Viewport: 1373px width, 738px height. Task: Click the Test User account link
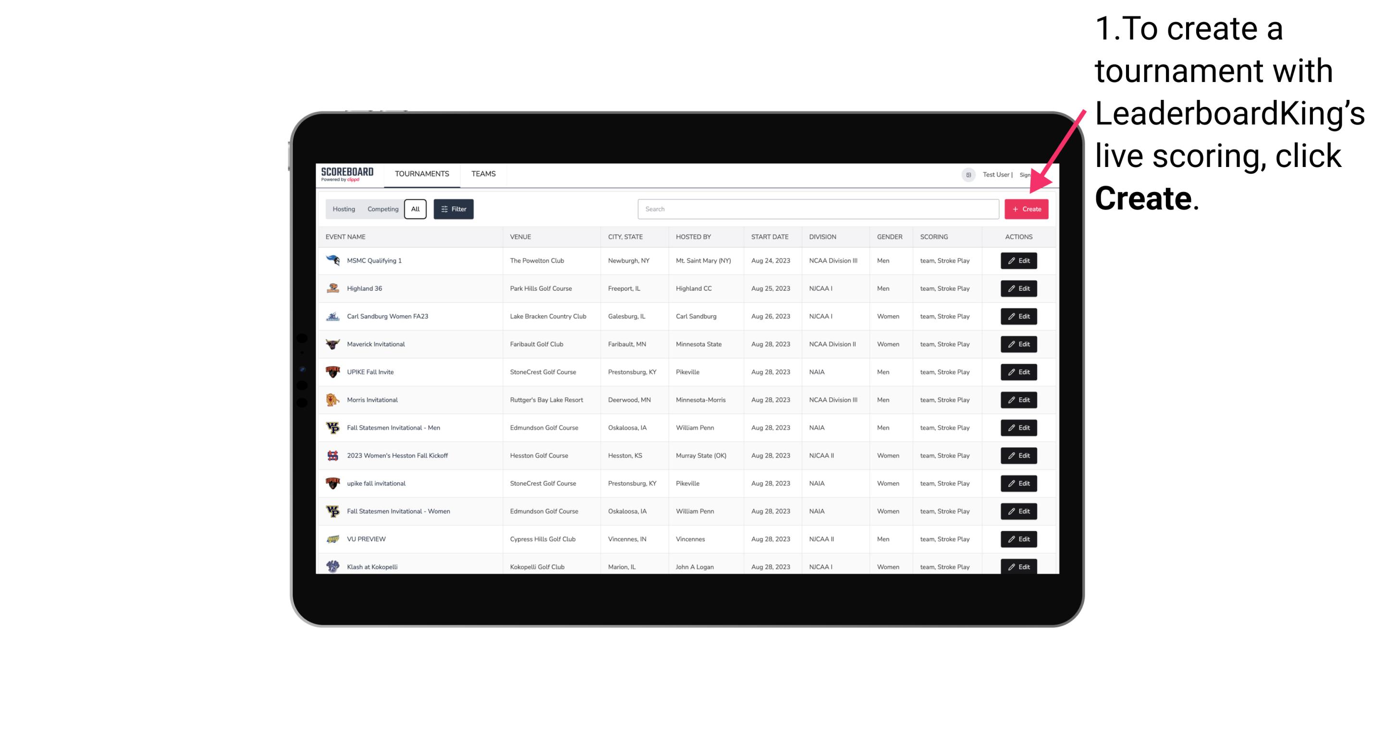click(x=995, y=174)
